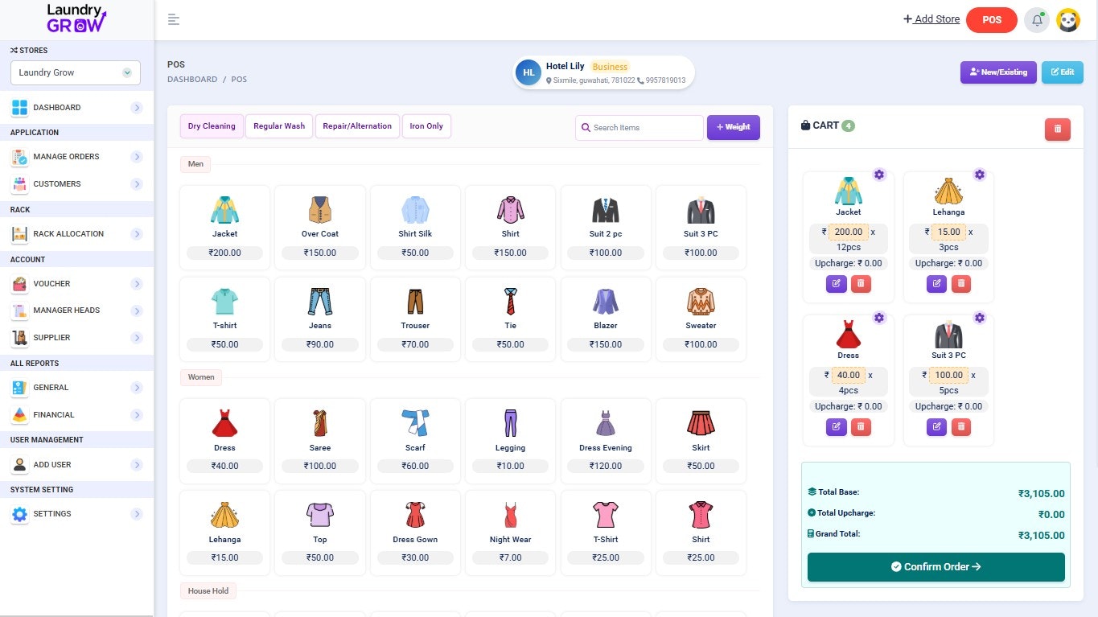
Task: Expand the Customers sidebar arrow
Action: [x=137, y=184]
